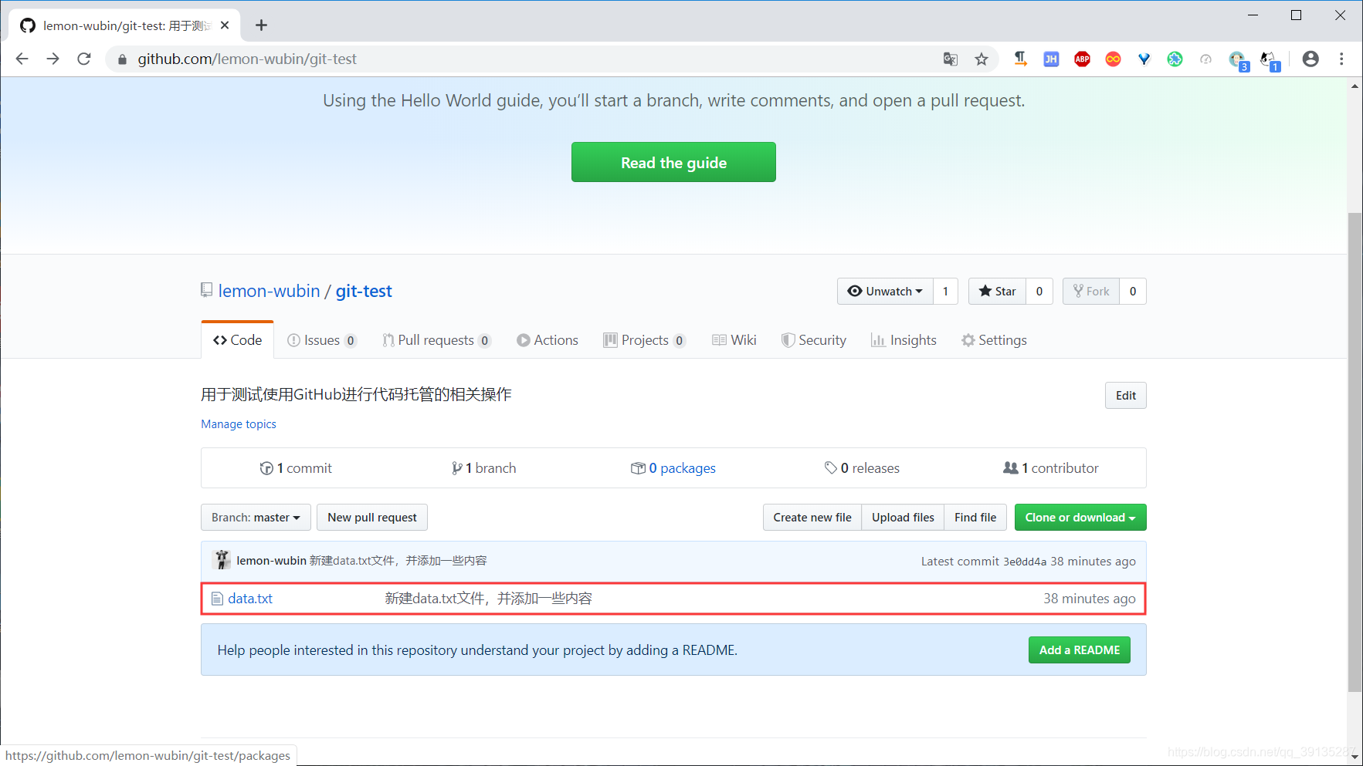Click Add a README button
The height and width of the screenshot is (766, 1363).
pos(1079,650)
